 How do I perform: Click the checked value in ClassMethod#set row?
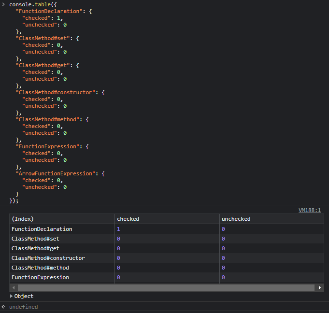coord(118,239)
